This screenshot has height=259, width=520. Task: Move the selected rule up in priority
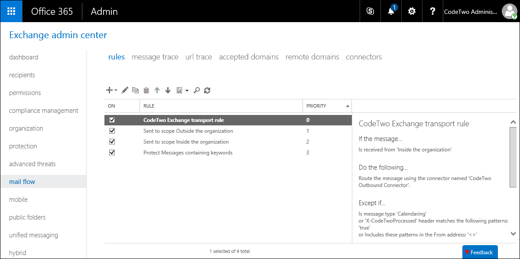click(157, 90)
